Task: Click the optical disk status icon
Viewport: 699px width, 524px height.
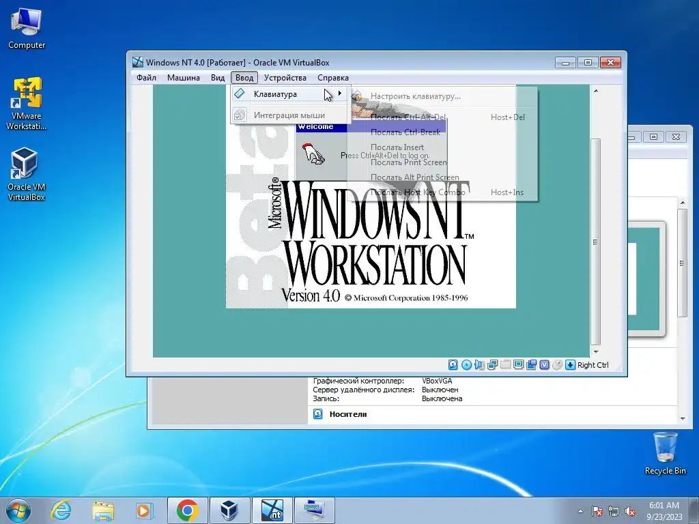Action: [466, 365]
